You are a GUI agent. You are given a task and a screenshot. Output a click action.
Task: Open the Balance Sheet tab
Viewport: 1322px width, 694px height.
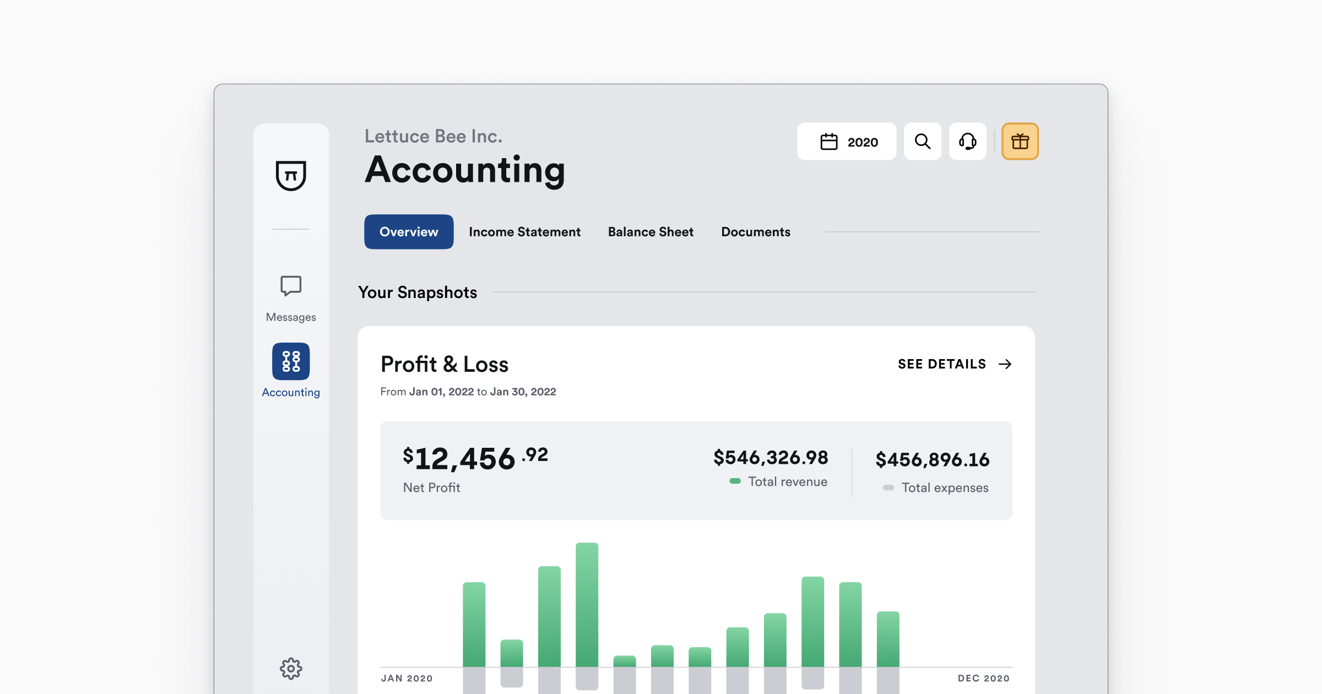(651, 232)
